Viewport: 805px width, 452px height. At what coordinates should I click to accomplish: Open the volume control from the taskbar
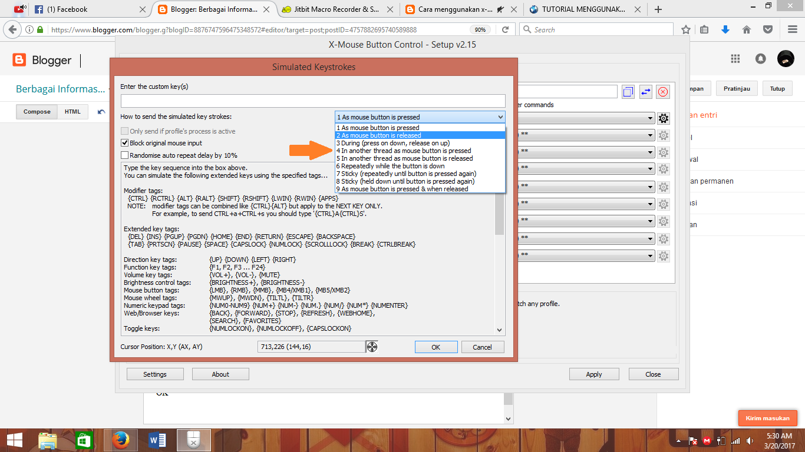750,440
